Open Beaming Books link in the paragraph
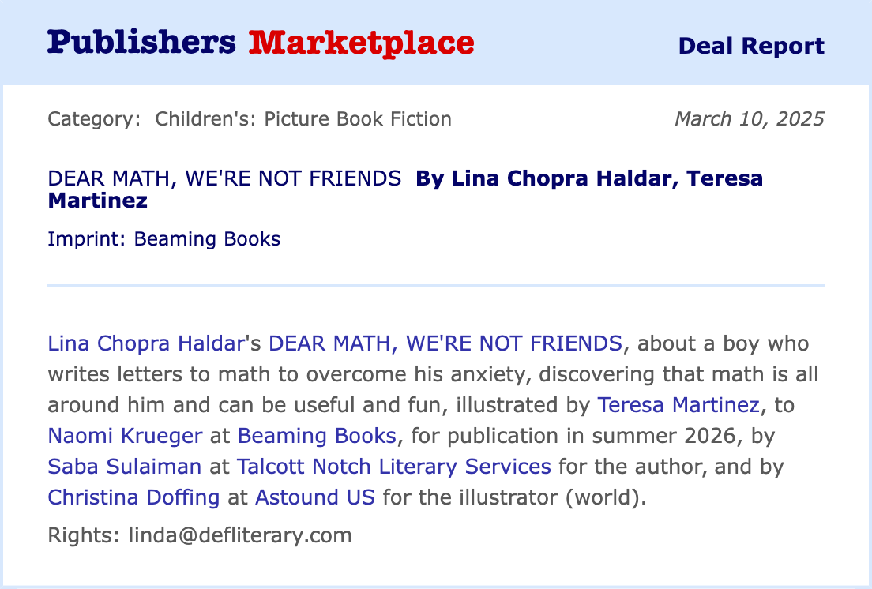This screenshot has height=589, width=872. (x=317, y=435)
